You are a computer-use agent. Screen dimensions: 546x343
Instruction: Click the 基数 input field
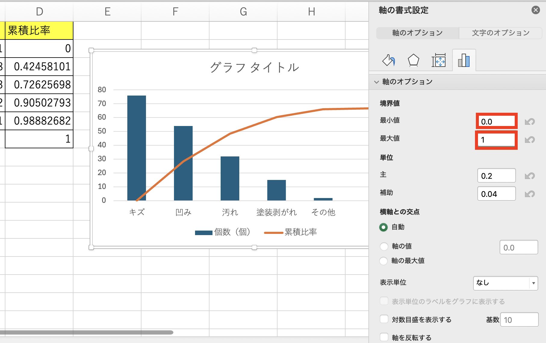(x=519, y=320)
